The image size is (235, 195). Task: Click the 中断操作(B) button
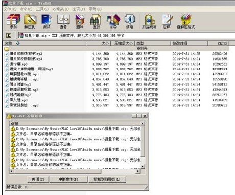coord(68,179)
